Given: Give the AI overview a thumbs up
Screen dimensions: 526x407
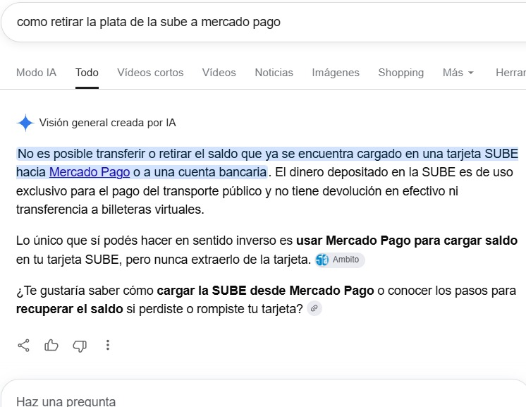Looking at the screenshot, I should [51, 345].
